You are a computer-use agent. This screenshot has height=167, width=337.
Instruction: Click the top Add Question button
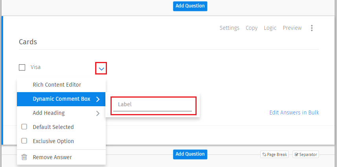click(x=190, y=6)
